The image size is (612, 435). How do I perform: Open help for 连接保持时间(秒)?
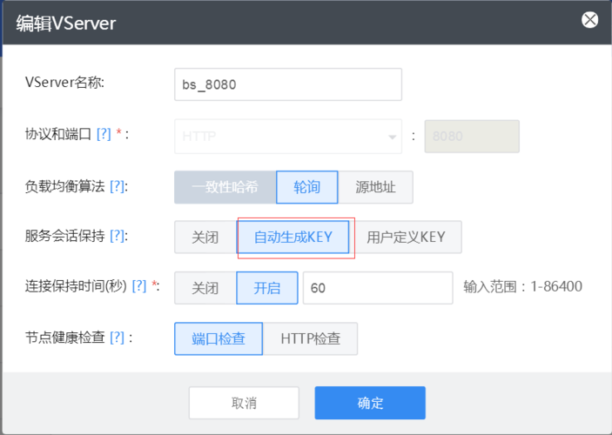point(139,286)
